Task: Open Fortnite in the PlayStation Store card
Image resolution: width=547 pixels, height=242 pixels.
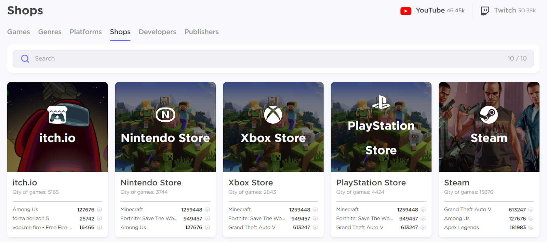Action: pos(364,218)
